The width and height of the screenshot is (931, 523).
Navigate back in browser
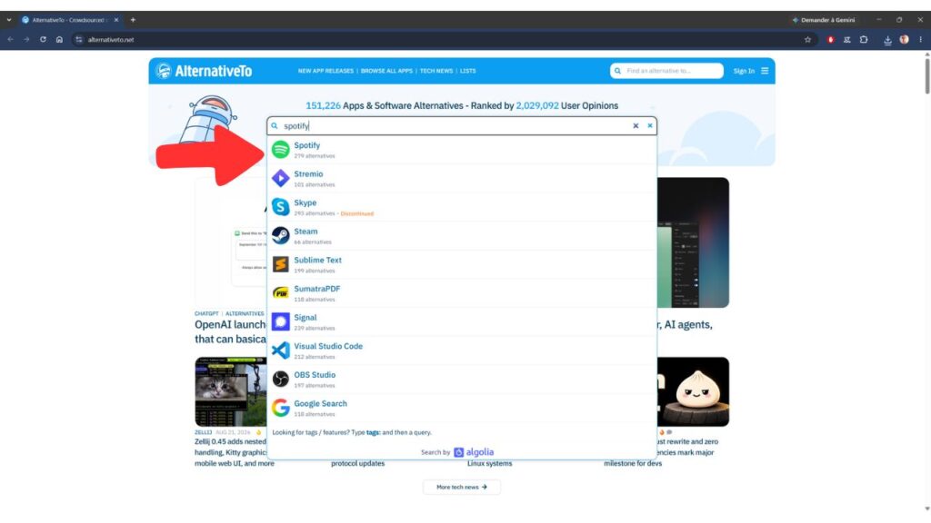[10, 40]
